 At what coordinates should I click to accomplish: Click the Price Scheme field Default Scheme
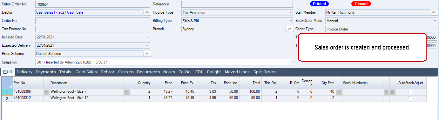click(89, 54)
